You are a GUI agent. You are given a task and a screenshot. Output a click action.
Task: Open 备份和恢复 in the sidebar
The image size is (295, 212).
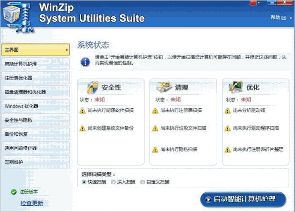[x=35, y=134]
